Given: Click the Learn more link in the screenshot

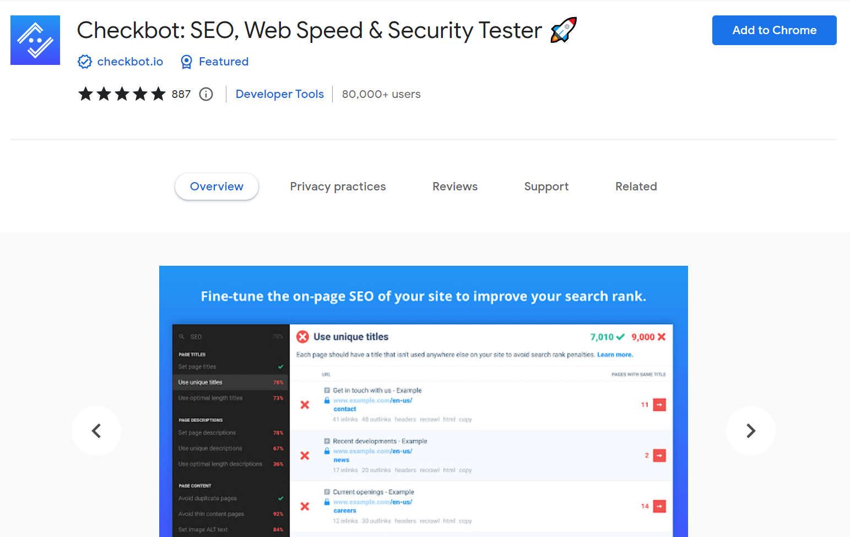Looking at the screenshot, I should tap(615, 355).
